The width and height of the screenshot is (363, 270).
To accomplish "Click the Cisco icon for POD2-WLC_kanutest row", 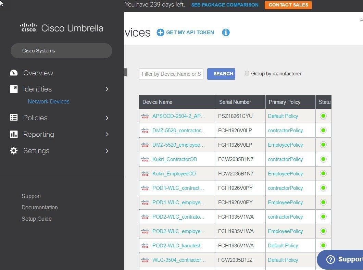I will [145, 245].
